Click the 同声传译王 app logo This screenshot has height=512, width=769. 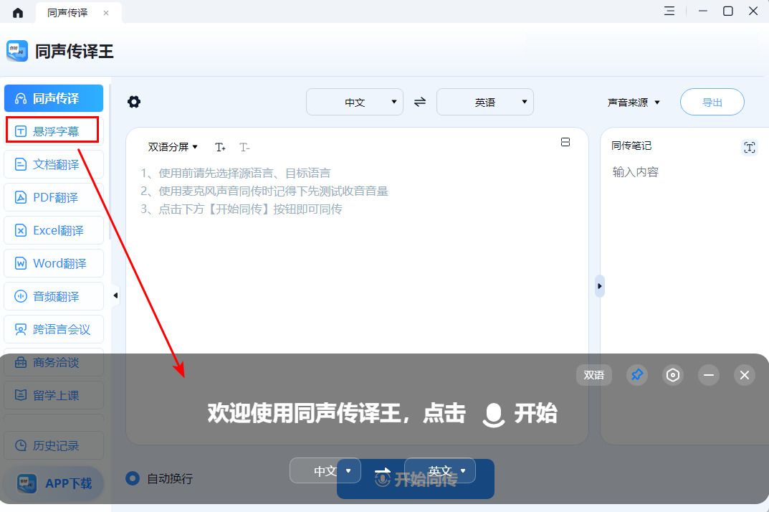[x=17, y=51]
